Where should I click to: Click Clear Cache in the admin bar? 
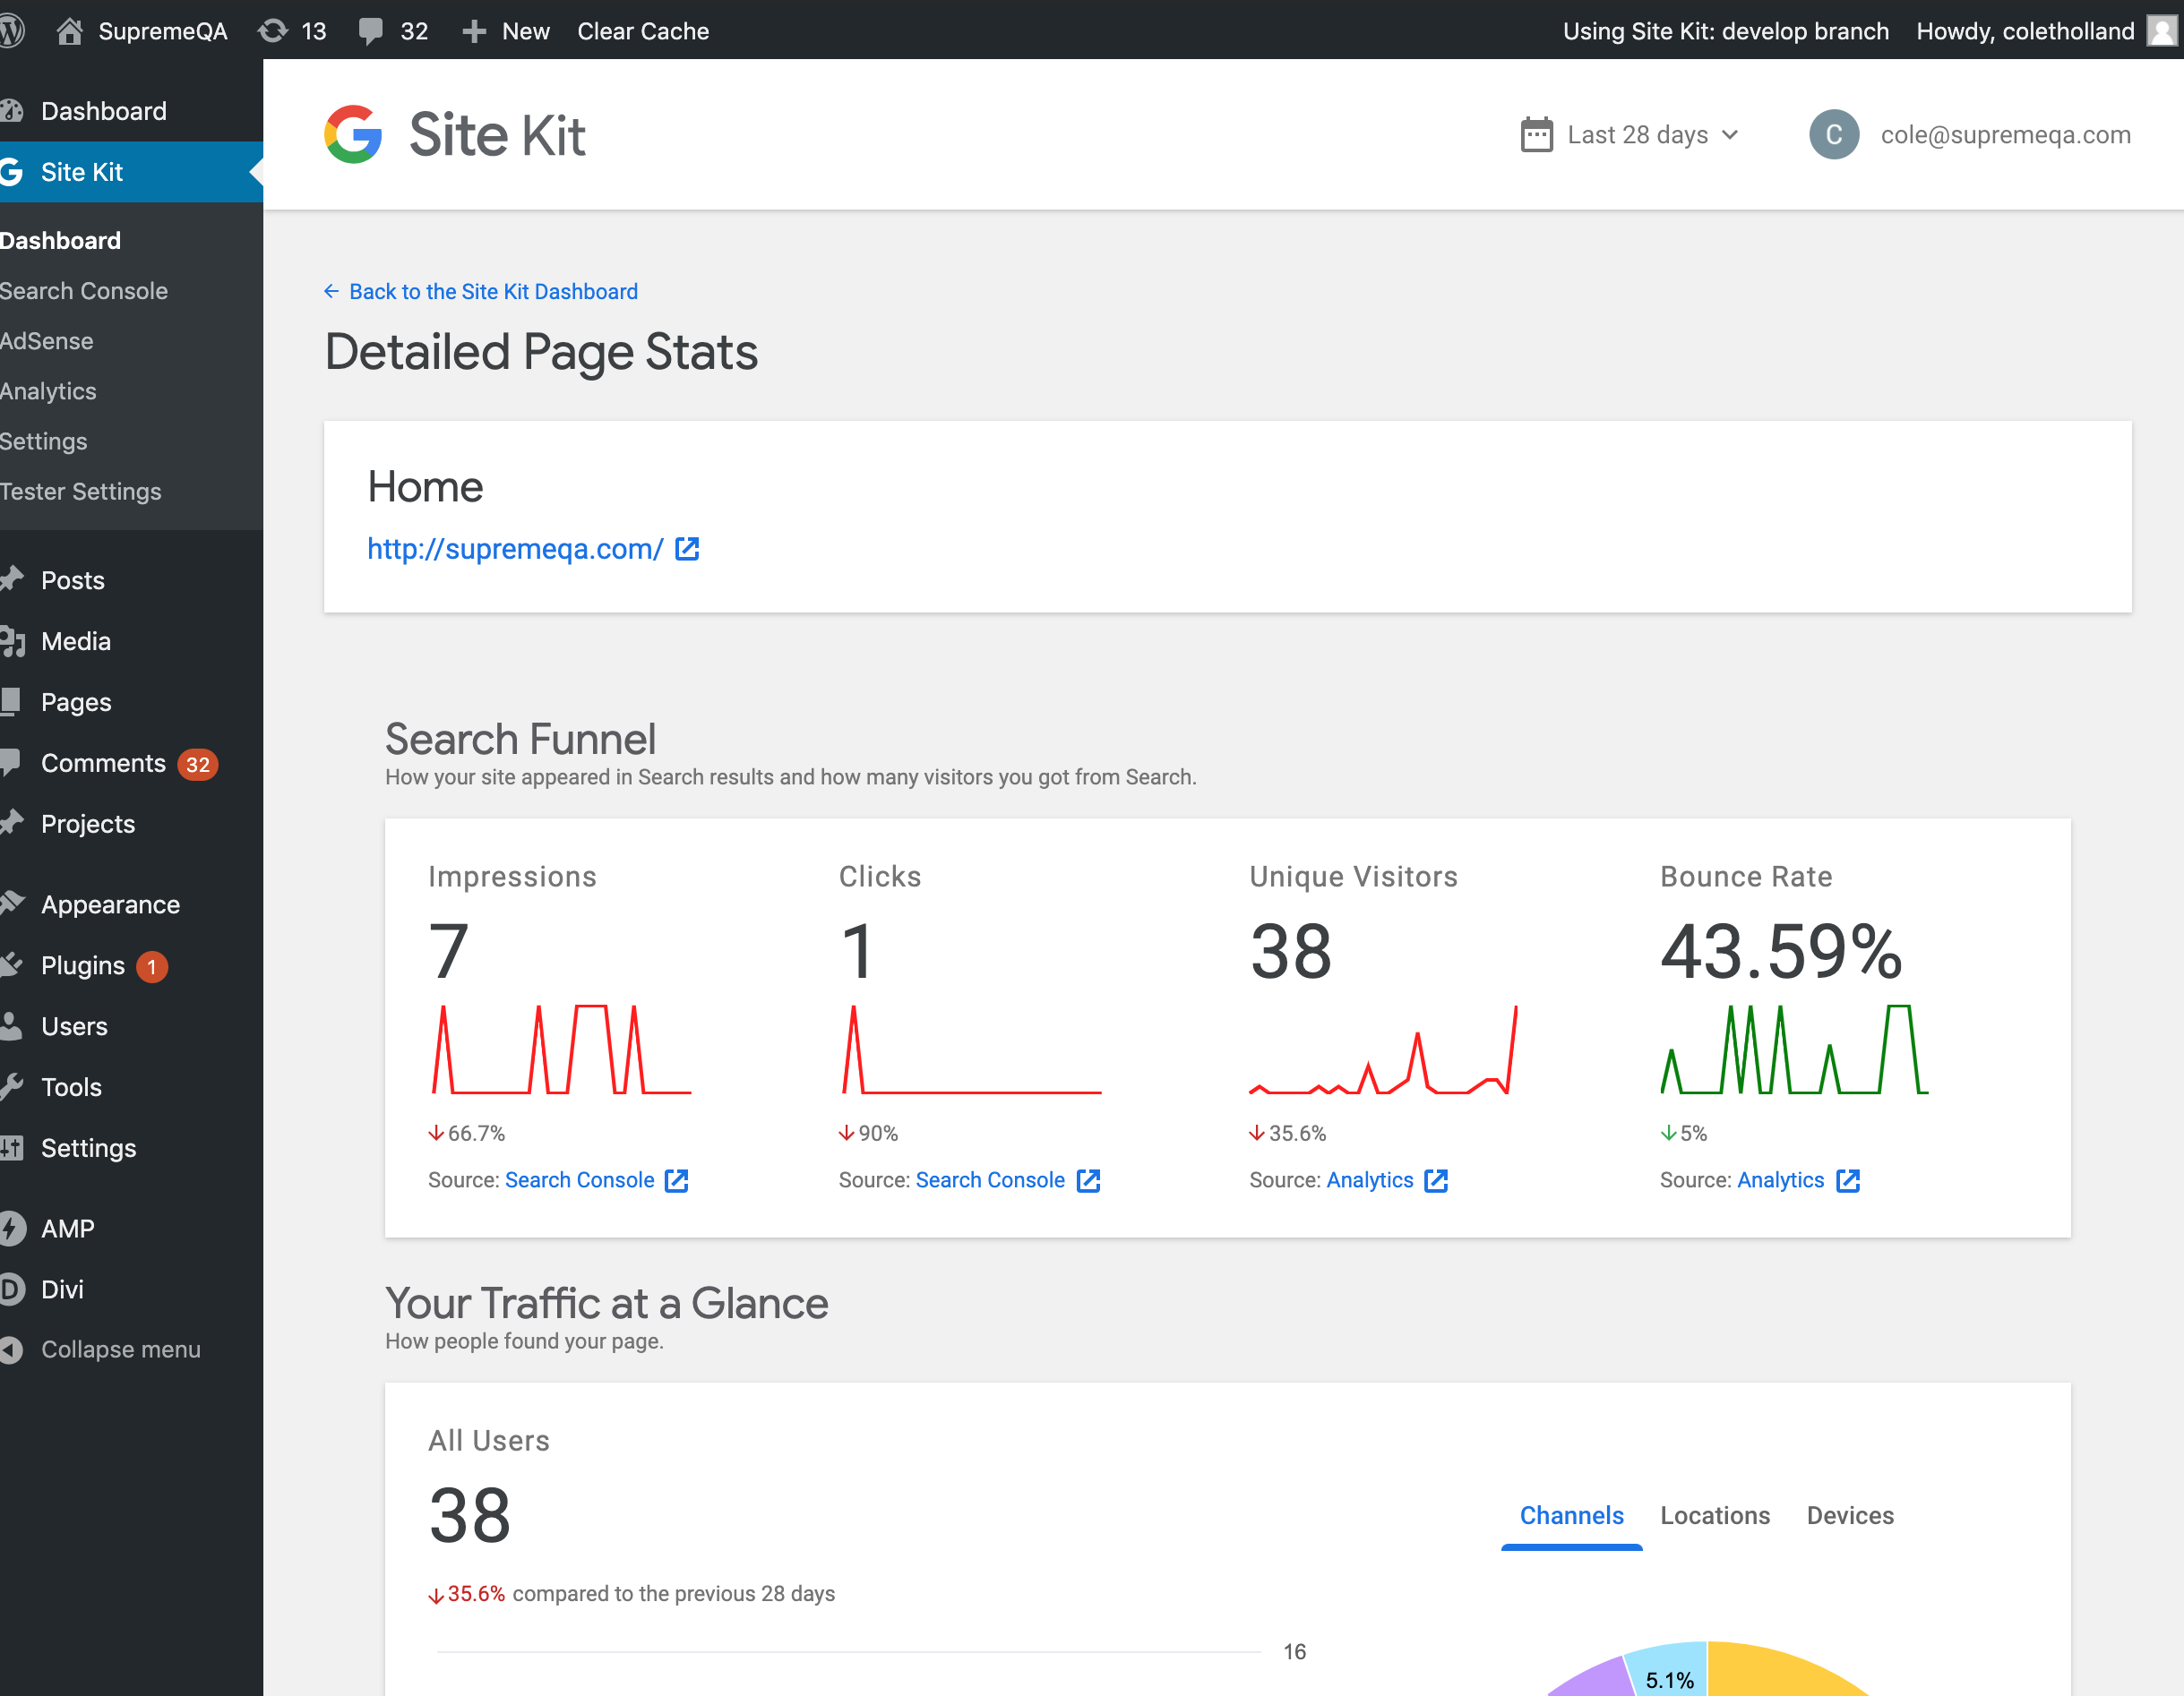643,31
